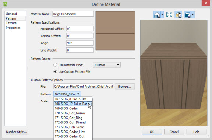212x140 pixels.
Task: Click the Horizontal Offset field
Action: pos(80,29)
